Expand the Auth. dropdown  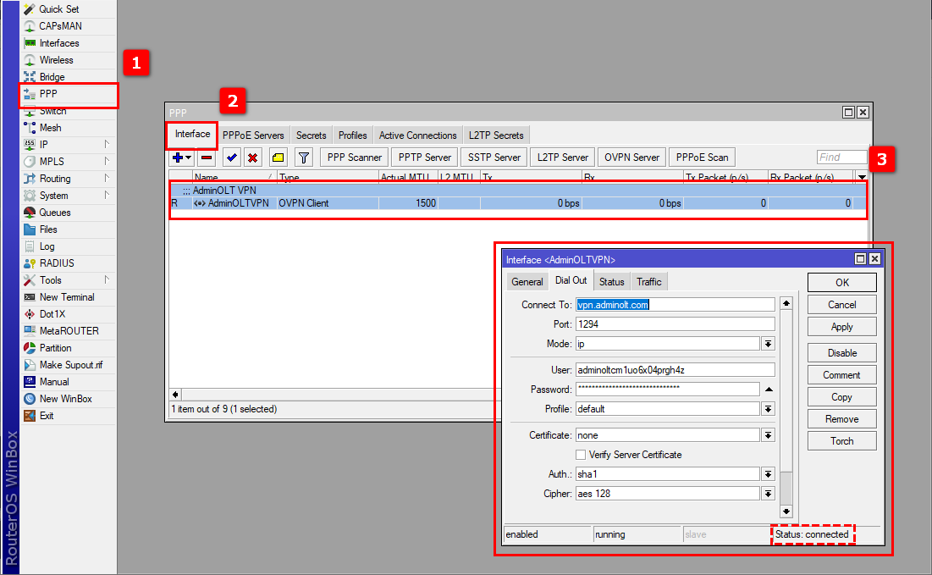tap(768, 474)
